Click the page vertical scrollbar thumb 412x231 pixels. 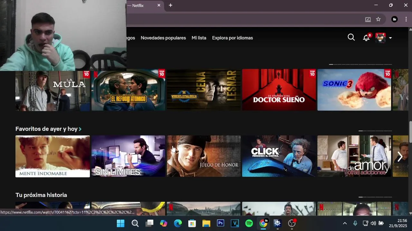410,132
